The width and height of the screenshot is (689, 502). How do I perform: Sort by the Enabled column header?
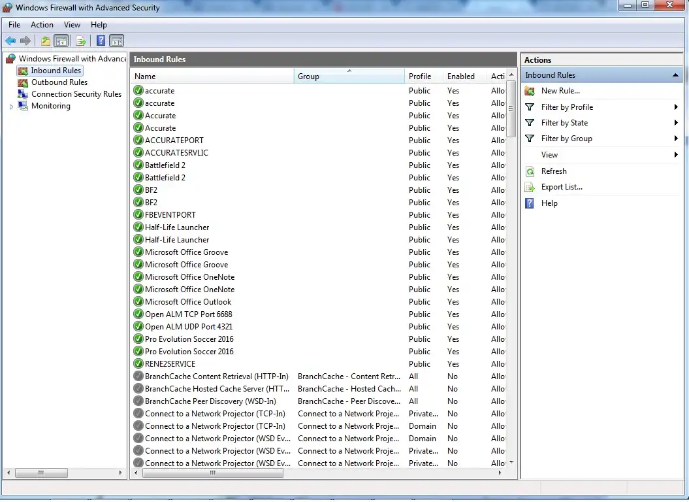(466, 76)
